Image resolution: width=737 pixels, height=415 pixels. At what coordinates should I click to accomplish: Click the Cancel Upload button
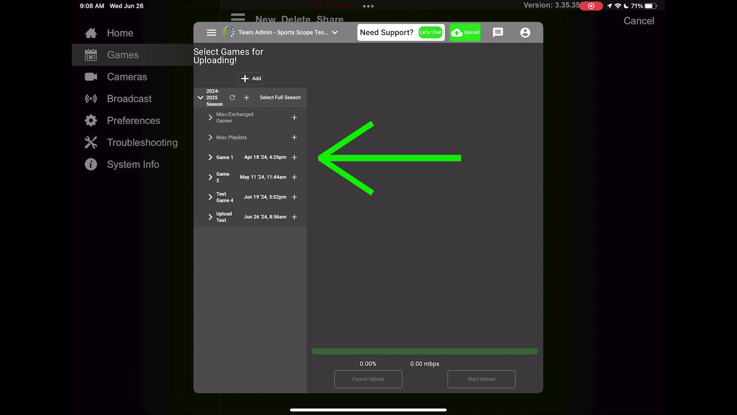[368, 379]
